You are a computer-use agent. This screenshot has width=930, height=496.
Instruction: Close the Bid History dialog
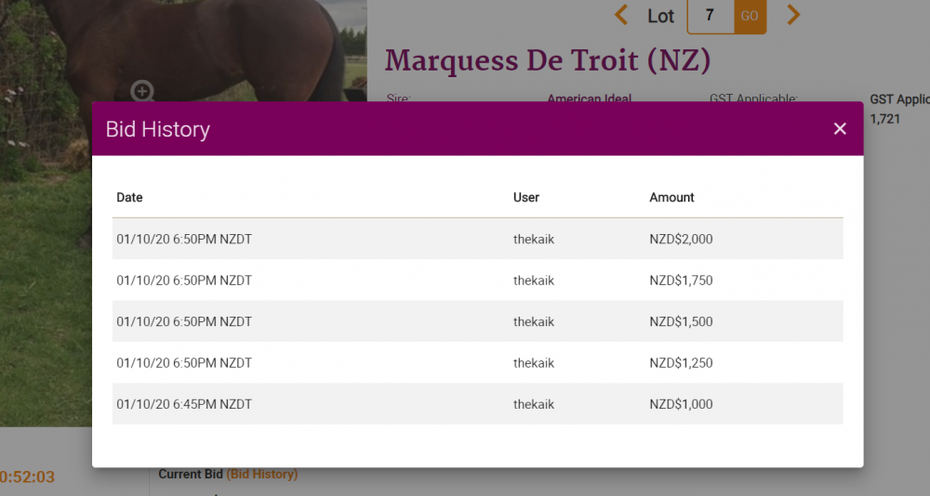click(x=840, y=129)
